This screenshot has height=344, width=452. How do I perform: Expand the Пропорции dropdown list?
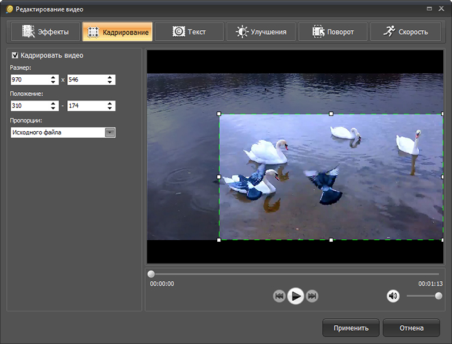[x=110, y=132]
